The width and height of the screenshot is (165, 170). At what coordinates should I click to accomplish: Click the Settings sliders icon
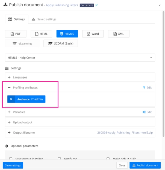(x=7, y=68)
